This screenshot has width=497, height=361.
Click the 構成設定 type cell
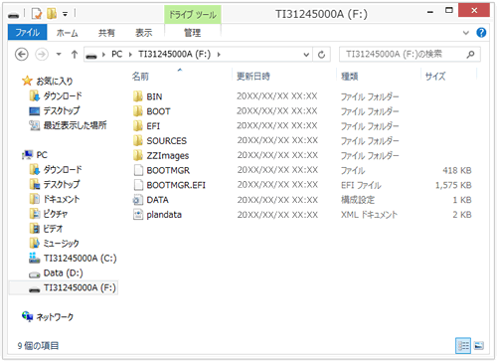point(358,200)
